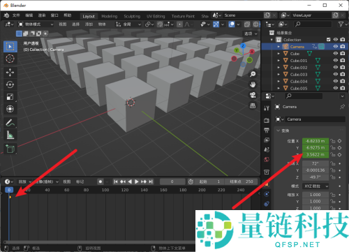Open the UV Editing workspace tab

(156, 16)
